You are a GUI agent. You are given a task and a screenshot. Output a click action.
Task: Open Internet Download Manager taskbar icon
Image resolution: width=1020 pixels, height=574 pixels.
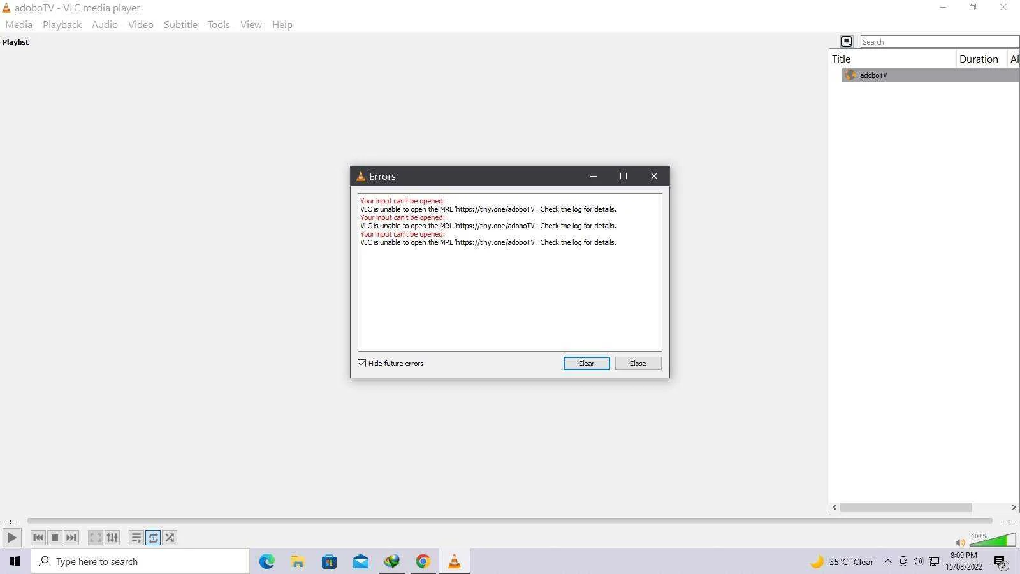pos(391,561)
